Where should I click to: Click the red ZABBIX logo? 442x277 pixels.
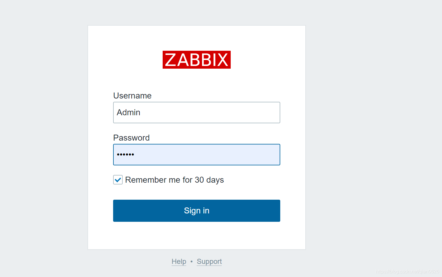point(196,60)
